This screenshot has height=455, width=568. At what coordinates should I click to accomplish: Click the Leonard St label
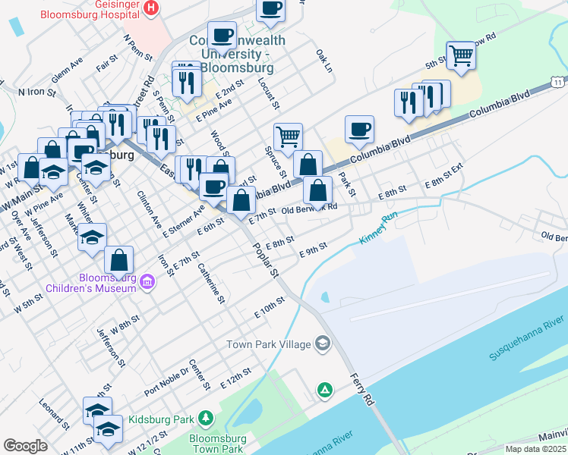click(x=54, y=415)
